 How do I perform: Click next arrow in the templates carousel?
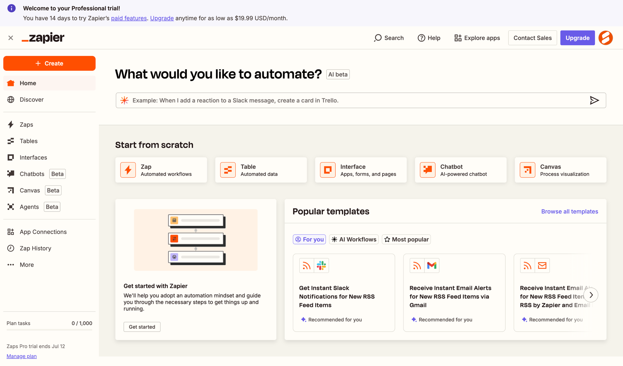(x=591, y=295)
